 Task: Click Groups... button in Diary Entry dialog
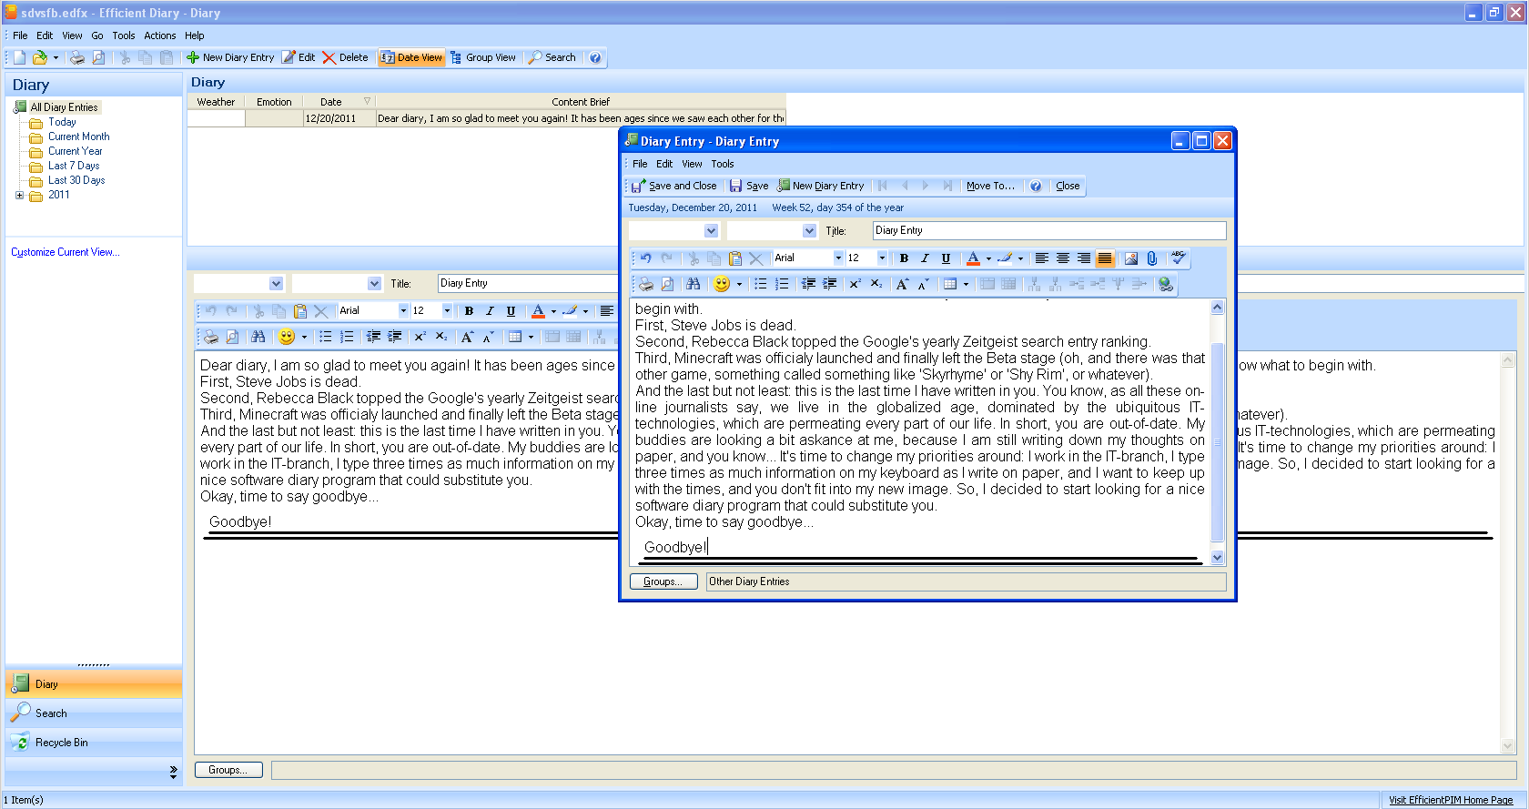coord(663,581)
